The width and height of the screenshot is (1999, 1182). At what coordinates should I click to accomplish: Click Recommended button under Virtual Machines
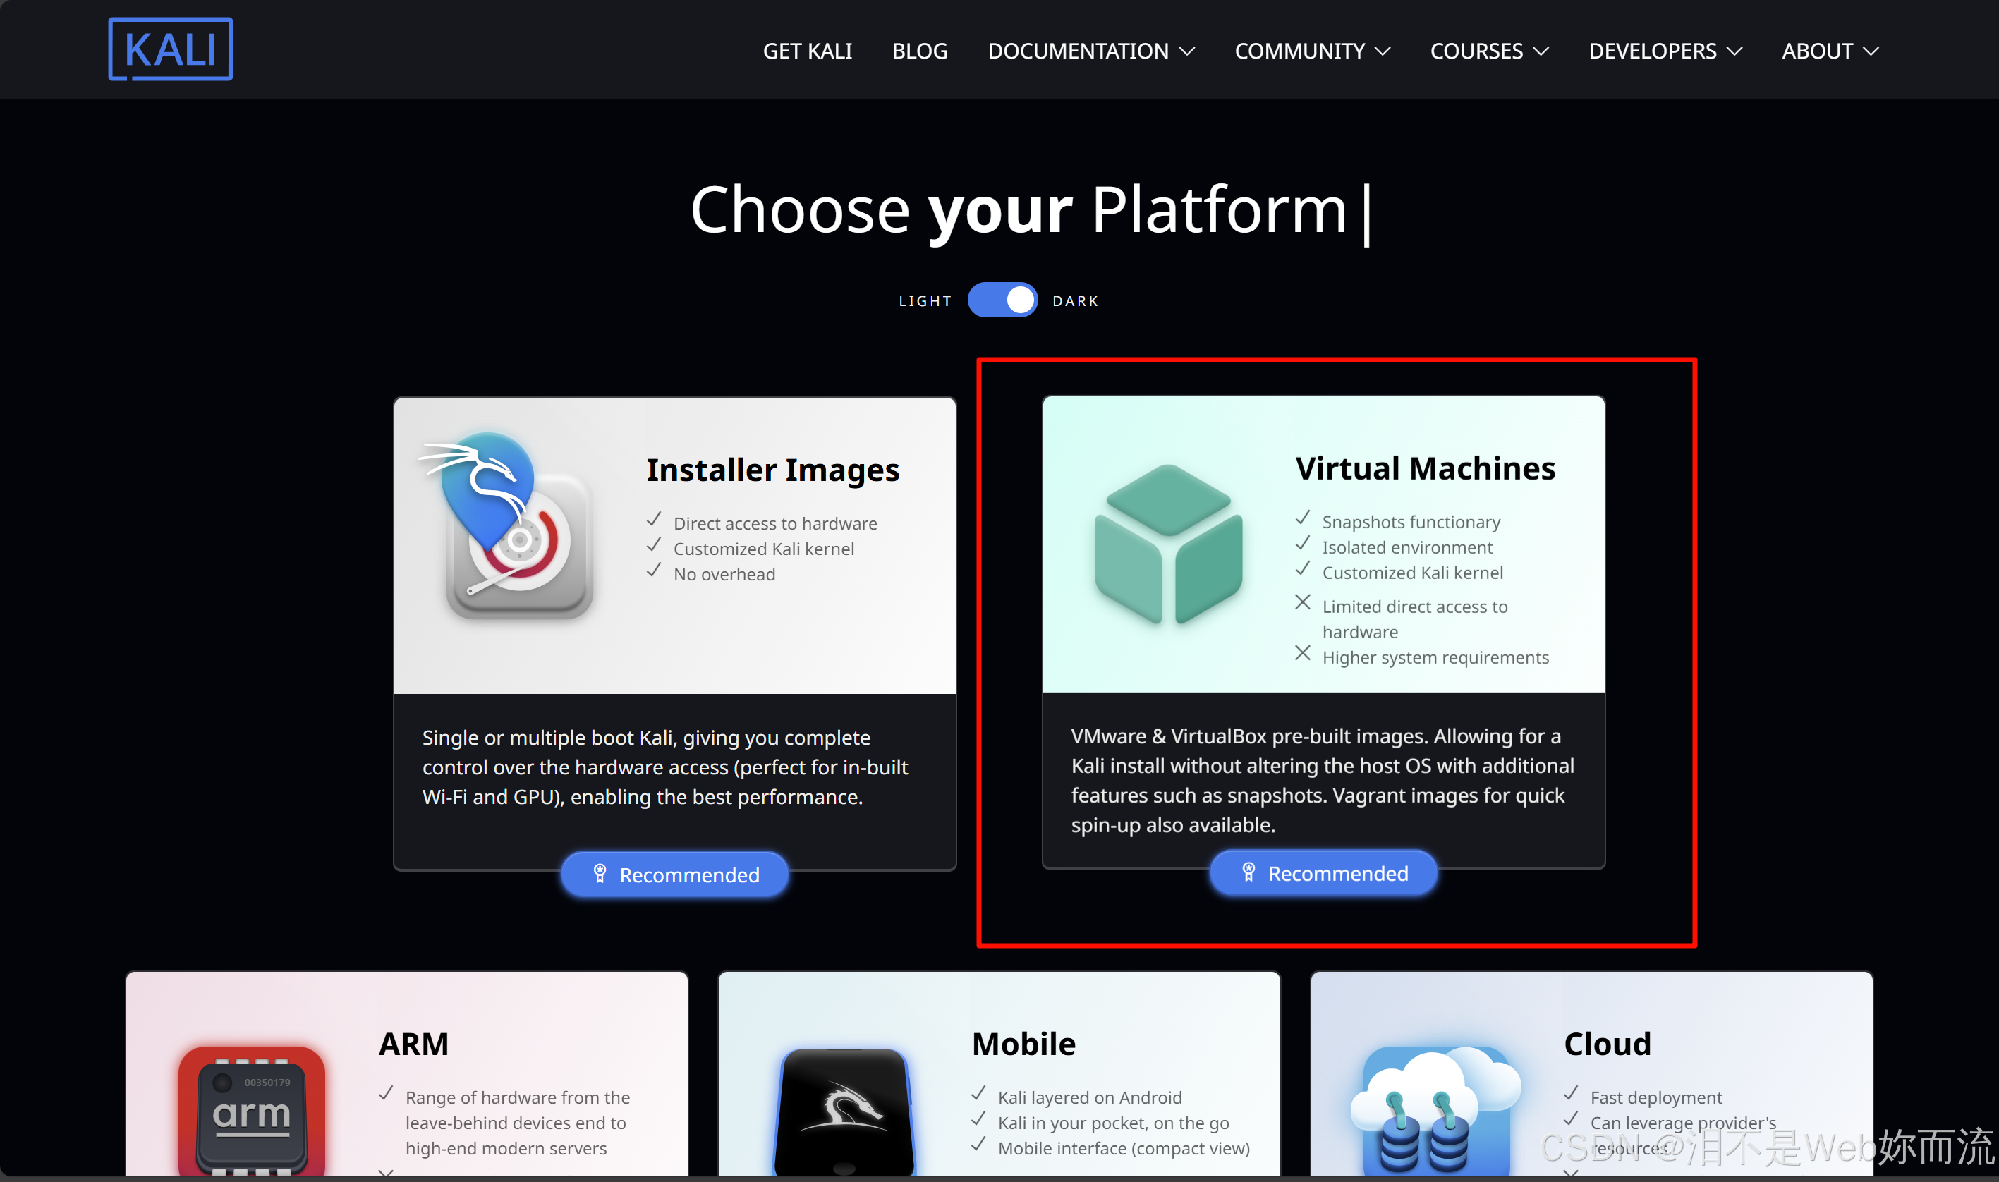(1324, 873)
